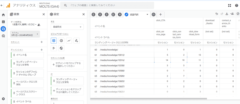Click the back arrow in top bar

click(1, 5)
